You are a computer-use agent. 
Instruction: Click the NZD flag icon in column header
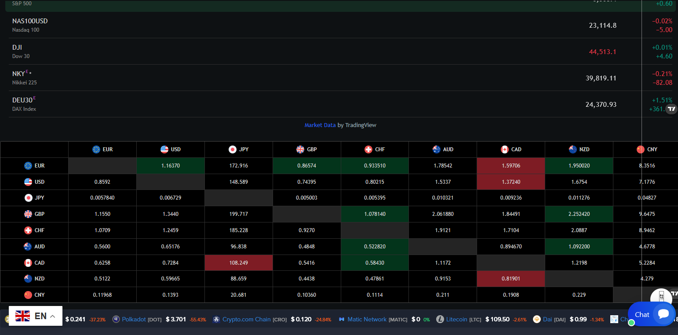click(x=573, y=149)
